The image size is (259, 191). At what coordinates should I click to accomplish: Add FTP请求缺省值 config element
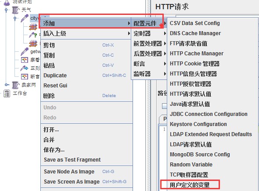pyautogui.click(x=212, y=43)
